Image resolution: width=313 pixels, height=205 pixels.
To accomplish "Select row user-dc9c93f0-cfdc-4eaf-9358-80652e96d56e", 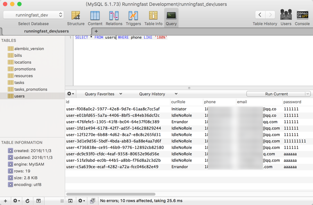I will [x=189, y=154].
